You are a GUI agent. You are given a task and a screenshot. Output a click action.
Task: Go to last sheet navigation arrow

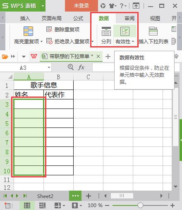point(25,196)
